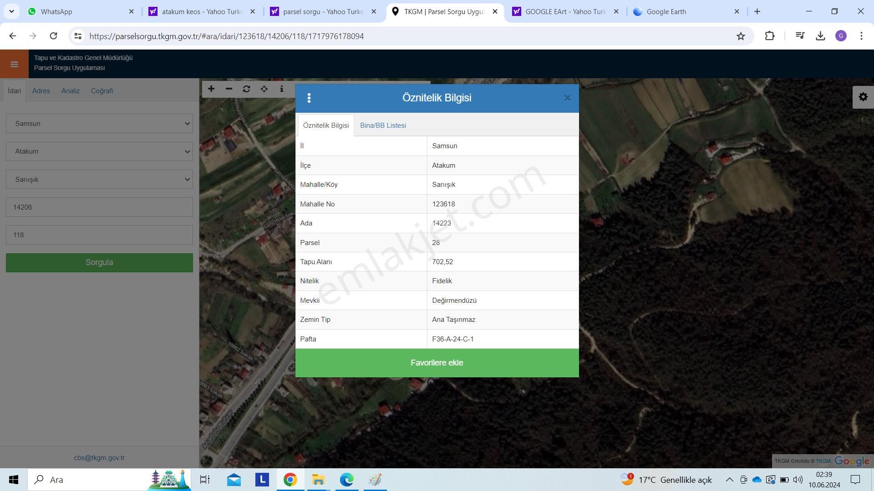Bookmark this page with the star icon
The height and width of the screenshot is (491, 874).
[741, 36]
